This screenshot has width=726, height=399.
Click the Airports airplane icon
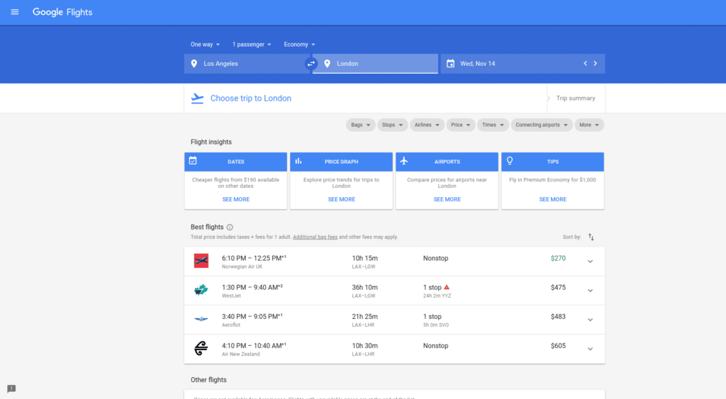[404, 161]
